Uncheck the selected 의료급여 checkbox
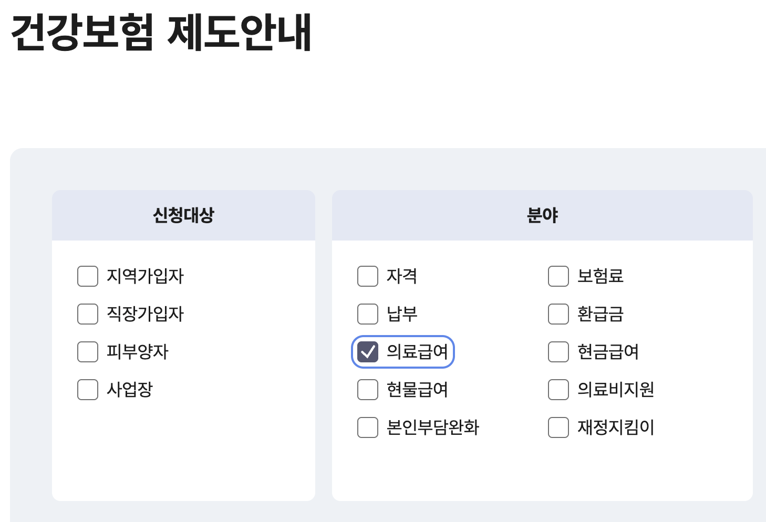 pyautogui.click(x=368, y=352)
